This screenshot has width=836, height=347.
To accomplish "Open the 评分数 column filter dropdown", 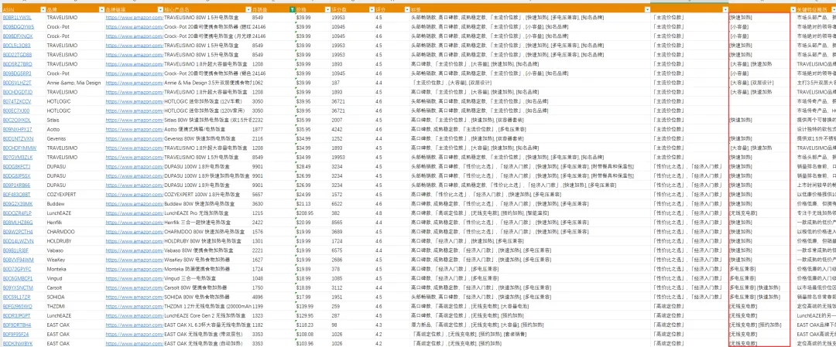I will click(371, 10).
